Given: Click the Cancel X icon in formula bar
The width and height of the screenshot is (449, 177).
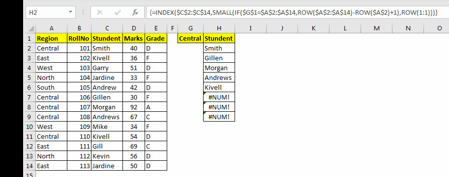Looking at the screenshot, I should [100, 13].
